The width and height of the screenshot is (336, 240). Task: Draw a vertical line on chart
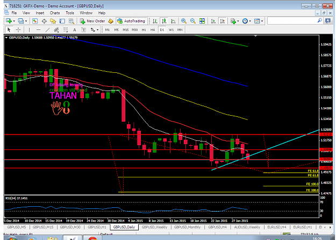[29, 29]
